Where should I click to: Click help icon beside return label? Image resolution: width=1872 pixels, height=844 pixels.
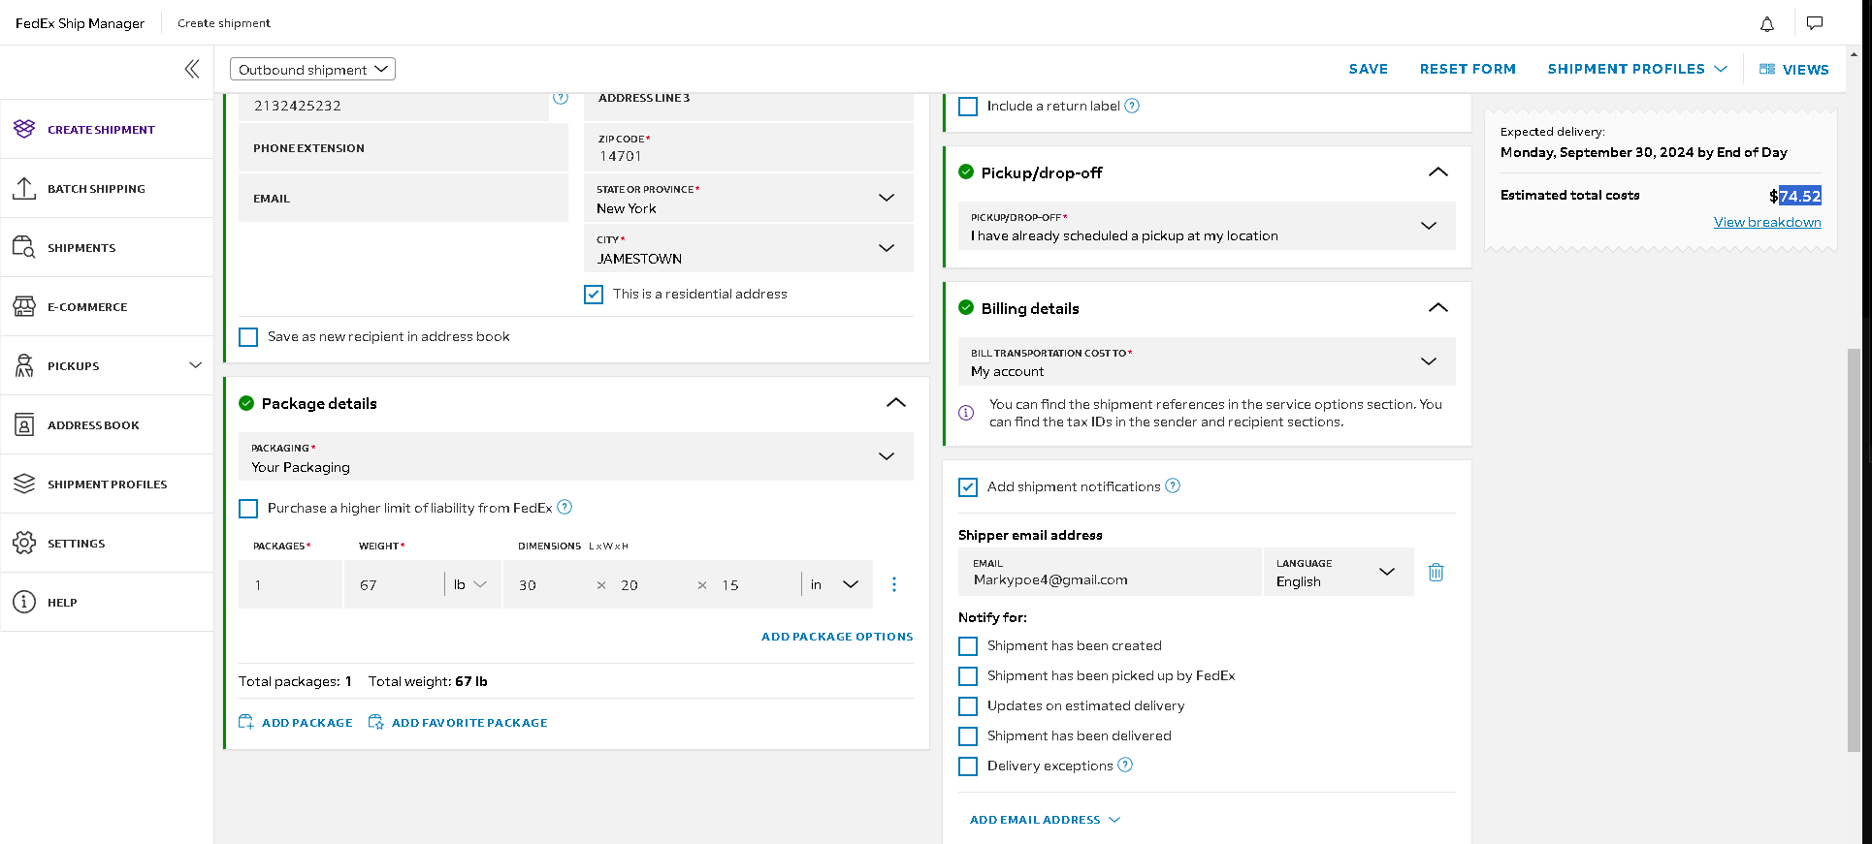tap(1132, 106)
